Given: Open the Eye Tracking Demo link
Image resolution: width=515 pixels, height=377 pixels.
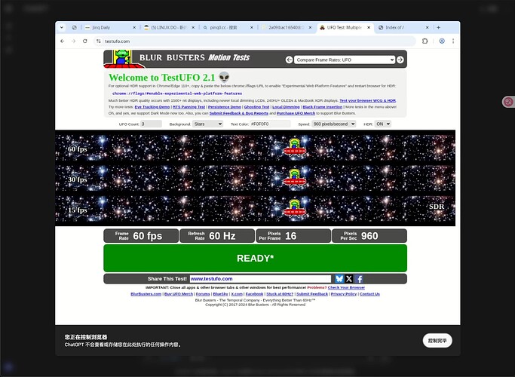Looking at the screenshot, I should [152, 107].
